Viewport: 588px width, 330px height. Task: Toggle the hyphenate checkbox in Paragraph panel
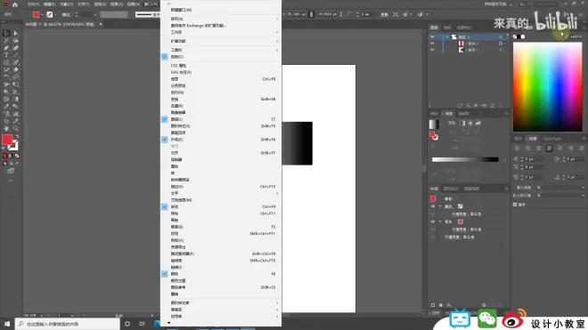coord(515,205)
